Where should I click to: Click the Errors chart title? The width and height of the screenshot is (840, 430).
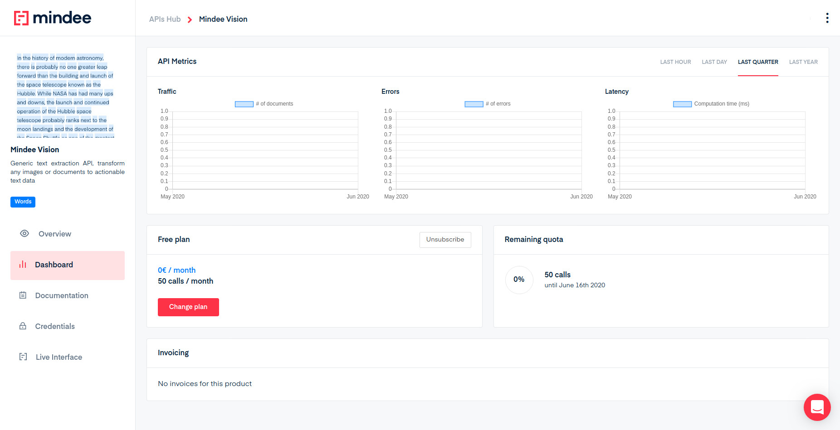click(x=390, y=92)
